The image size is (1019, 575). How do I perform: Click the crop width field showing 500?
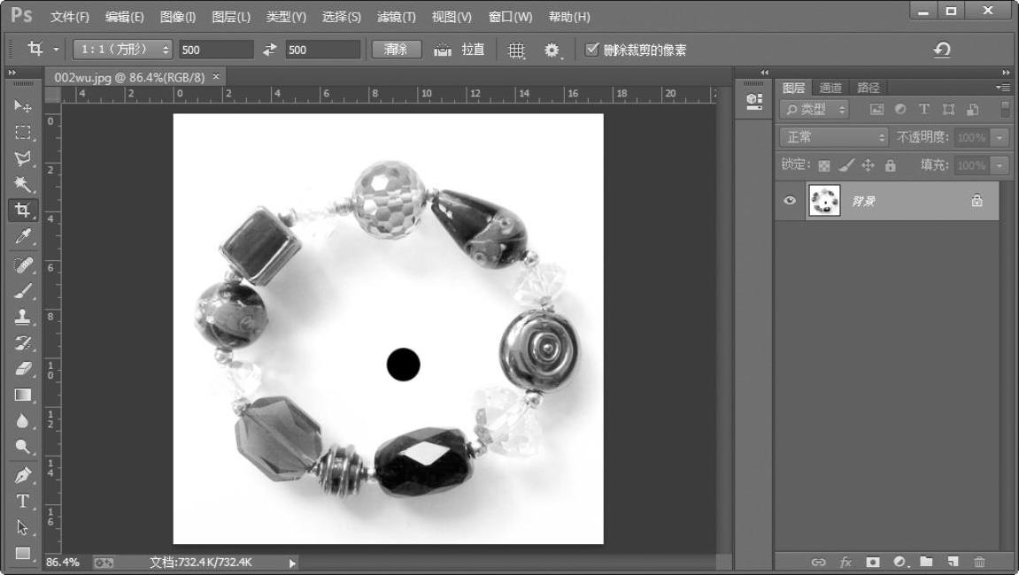click(x=215, y=50)
